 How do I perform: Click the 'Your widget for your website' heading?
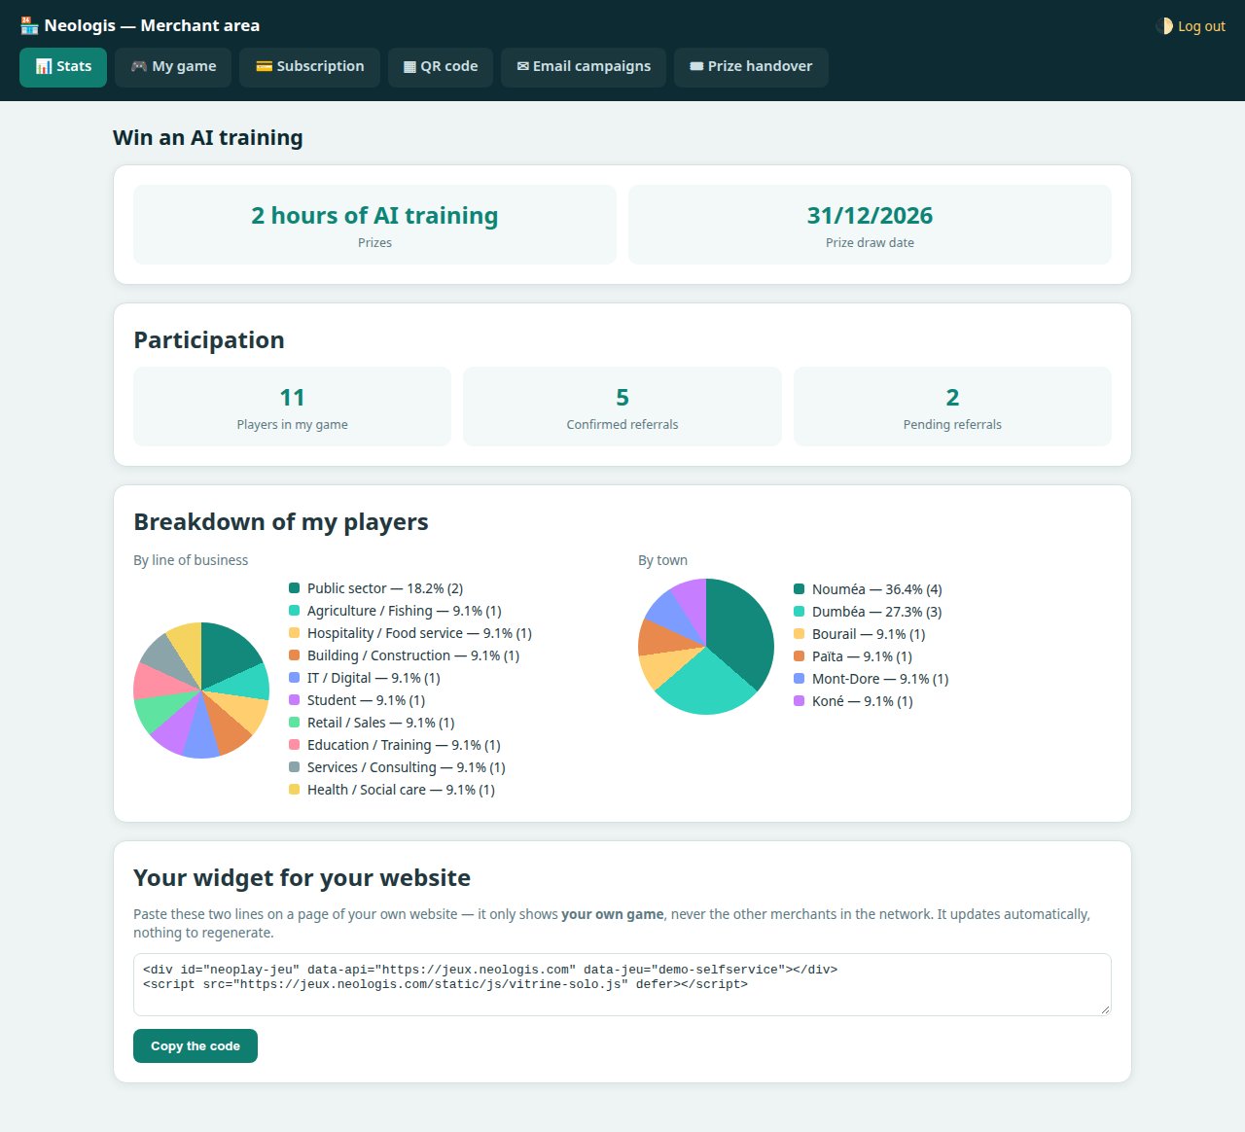[302, 878]
